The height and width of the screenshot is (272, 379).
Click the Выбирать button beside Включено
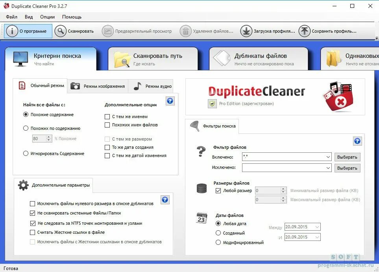click(x=348, y=157)
